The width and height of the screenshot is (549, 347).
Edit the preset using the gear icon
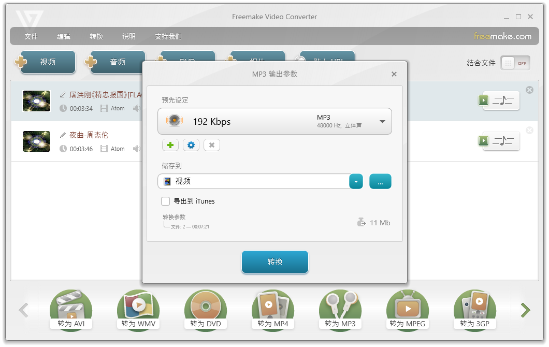pos(191,145)
